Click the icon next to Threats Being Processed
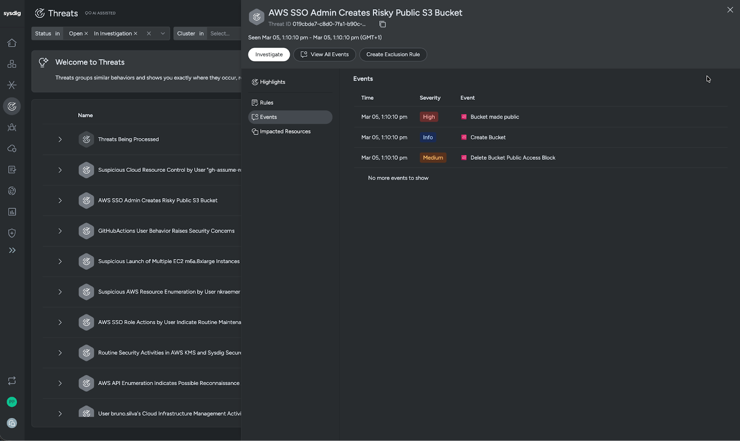 click(86, 139)
